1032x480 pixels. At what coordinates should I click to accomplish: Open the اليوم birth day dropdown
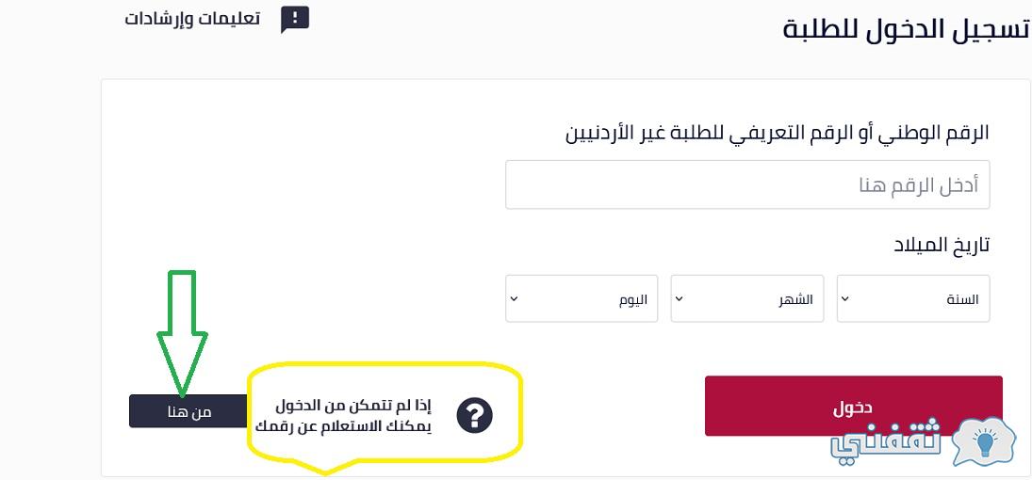pos(582,298)
